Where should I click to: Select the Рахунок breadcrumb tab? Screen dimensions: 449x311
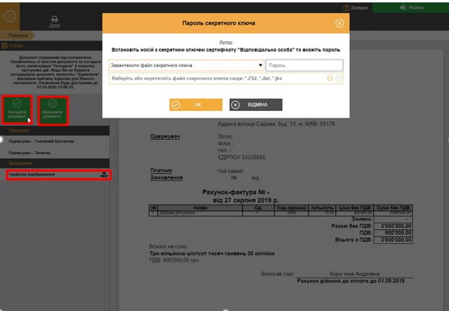pyautogui.click(x=17, y=35)
